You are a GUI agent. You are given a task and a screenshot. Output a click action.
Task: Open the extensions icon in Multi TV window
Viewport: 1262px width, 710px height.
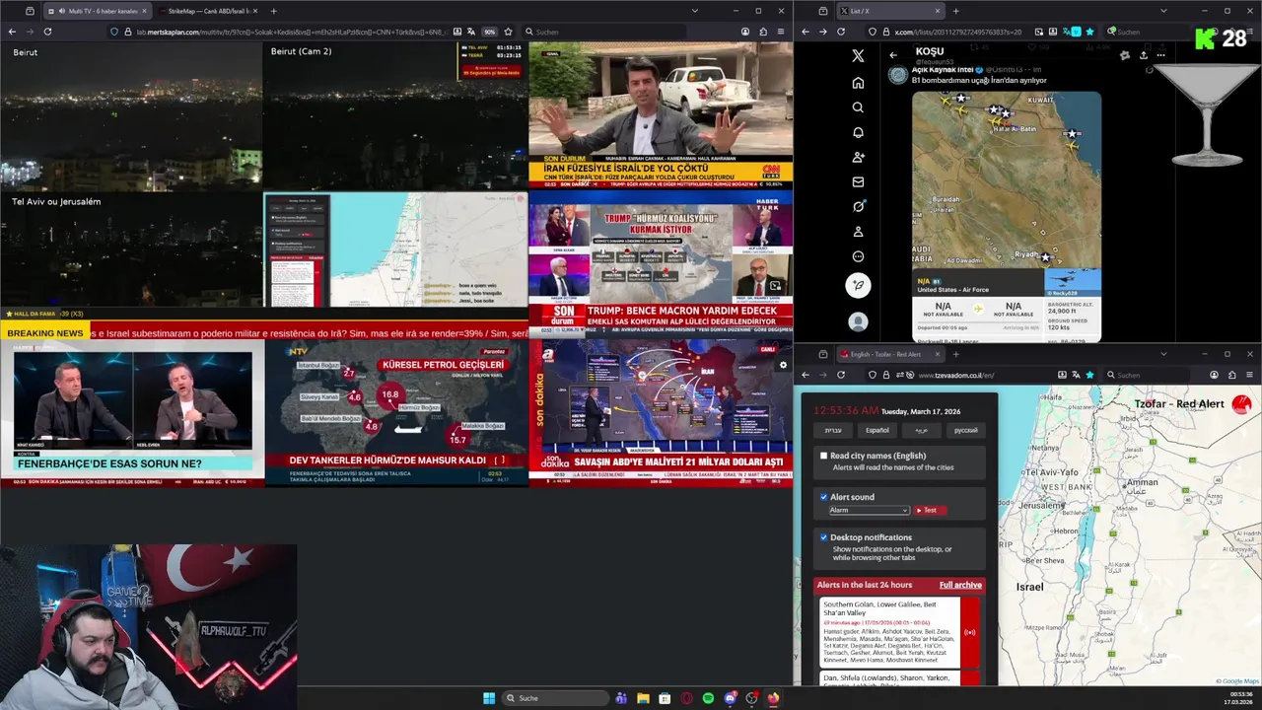coord(763,32)
